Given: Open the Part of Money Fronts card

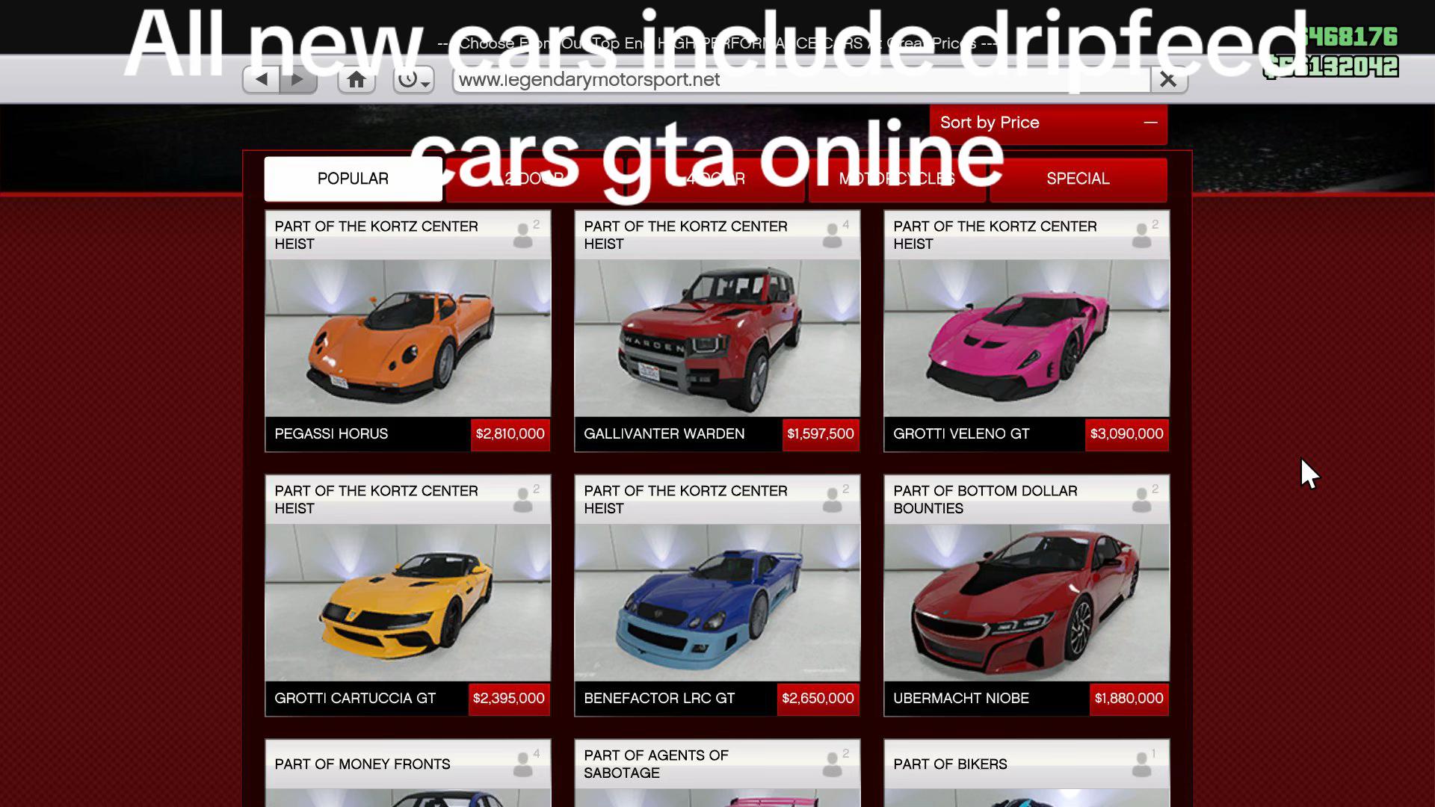Looking at the screenshot, I should 408,773.
